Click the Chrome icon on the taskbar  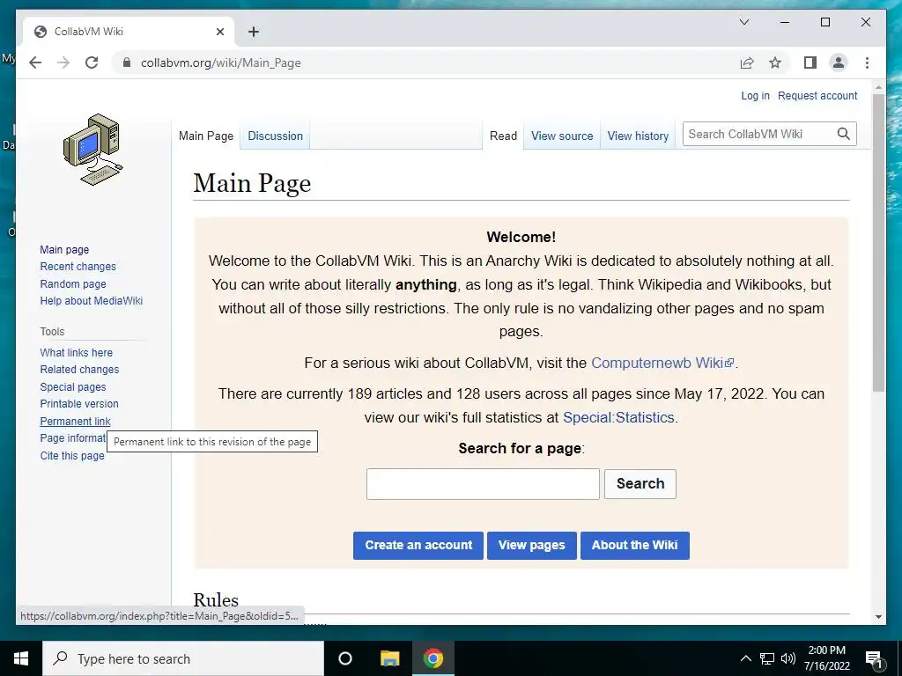[x=433, y=658]
